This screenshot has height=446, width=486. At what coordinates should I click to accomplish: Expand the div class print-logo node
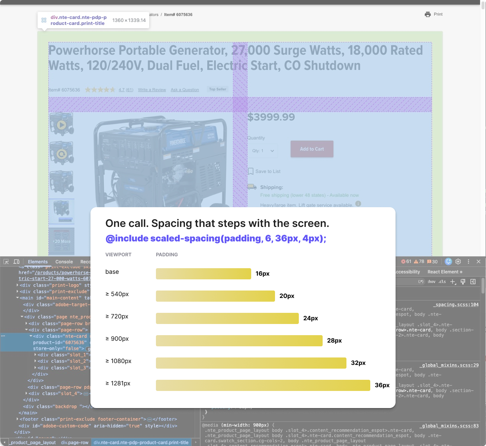pos(17,285)
